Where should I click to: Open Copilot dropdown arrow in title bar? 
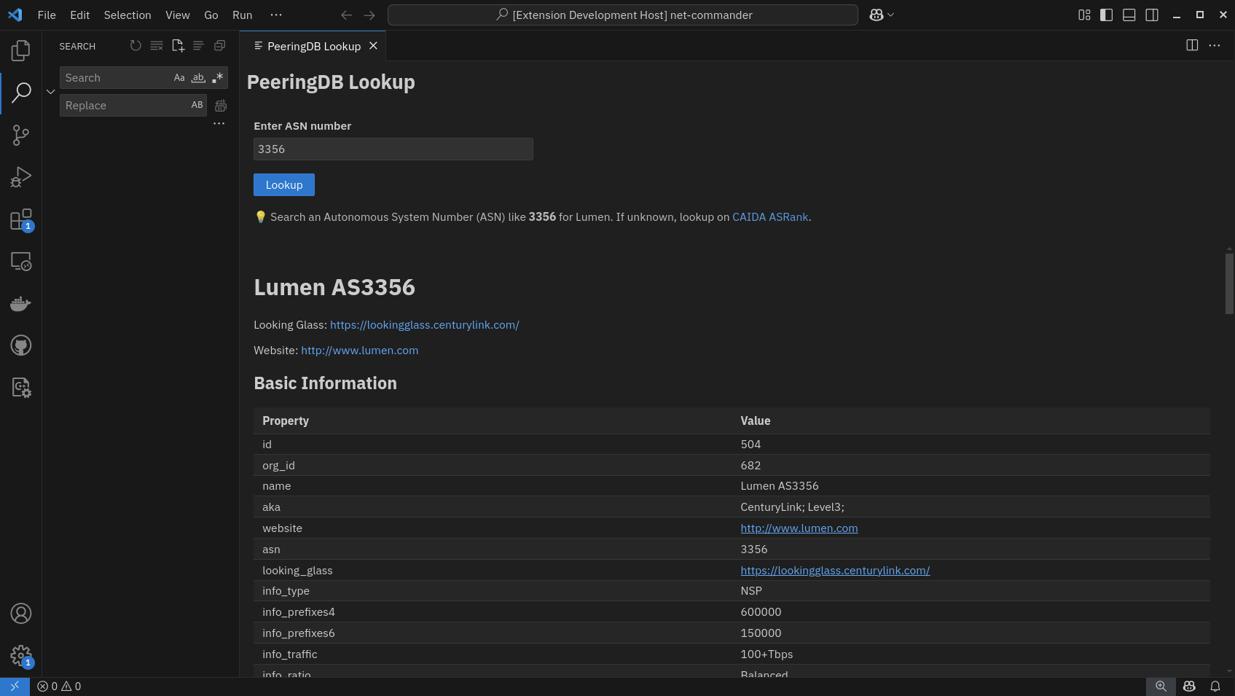(890, 15)
